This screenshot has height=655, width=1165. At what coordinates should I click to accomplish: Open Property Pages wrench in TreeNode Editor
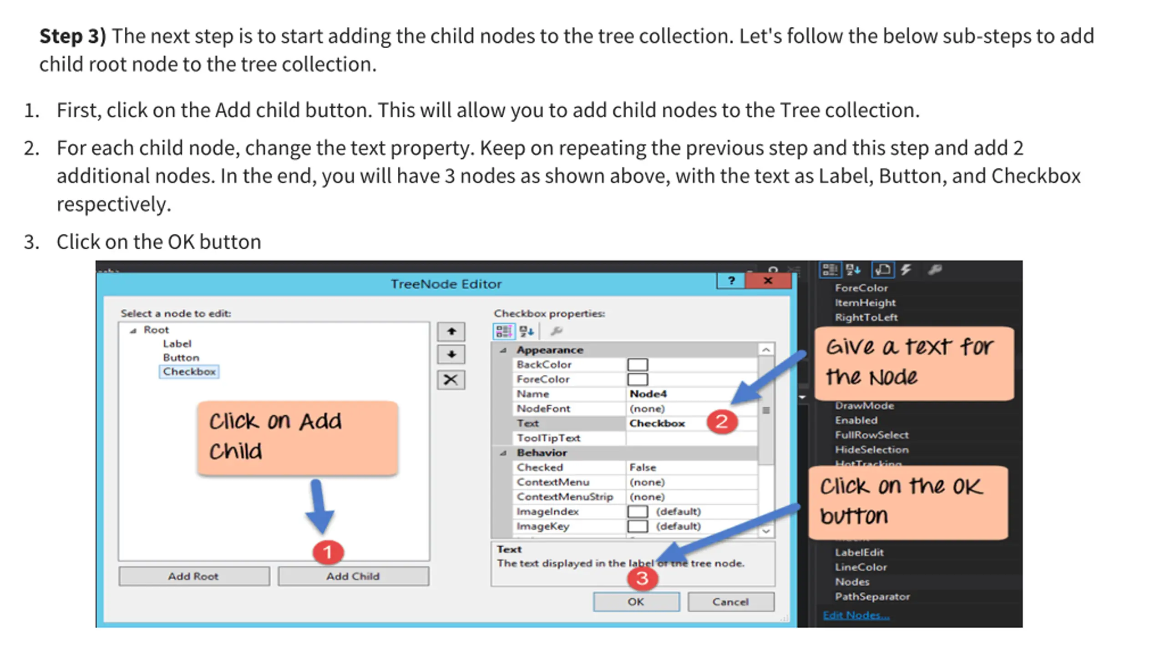[556, 331]
